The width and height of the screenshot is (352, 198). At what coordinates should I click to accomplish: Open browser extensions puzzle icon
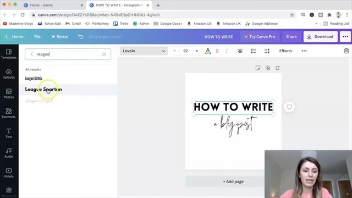click(x=329, y=15)
